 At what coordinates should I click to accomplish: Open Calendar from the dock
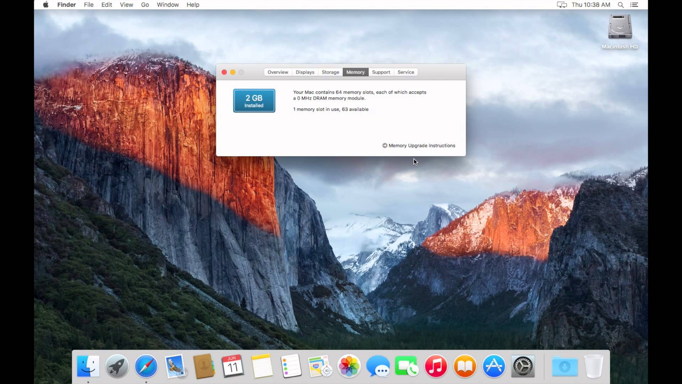pos(233,367)
